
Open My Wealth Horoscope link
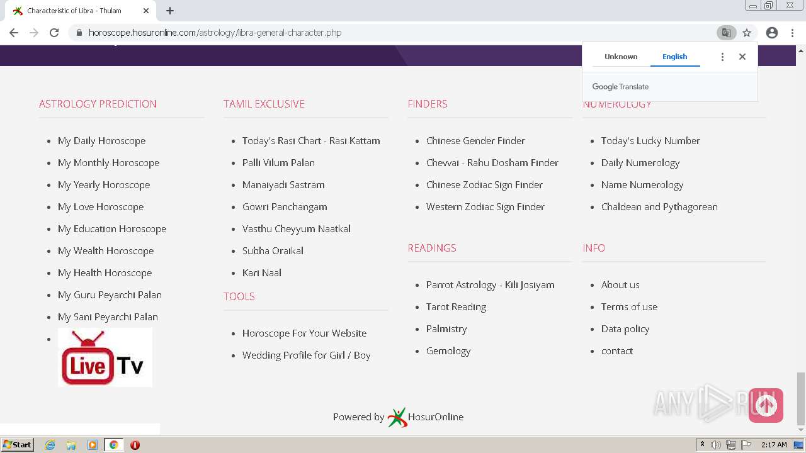tap(106, 251)
